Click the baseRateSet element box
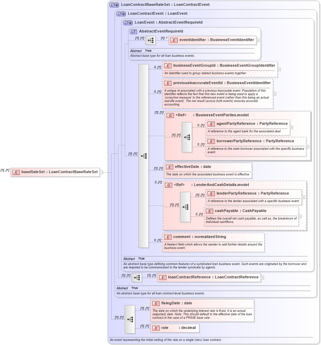Viewport: 321px width, 345px height. tap(56, 172)
